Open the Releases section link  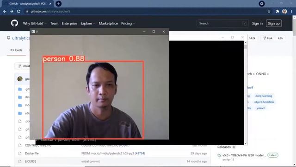click(x=224, y=147)
